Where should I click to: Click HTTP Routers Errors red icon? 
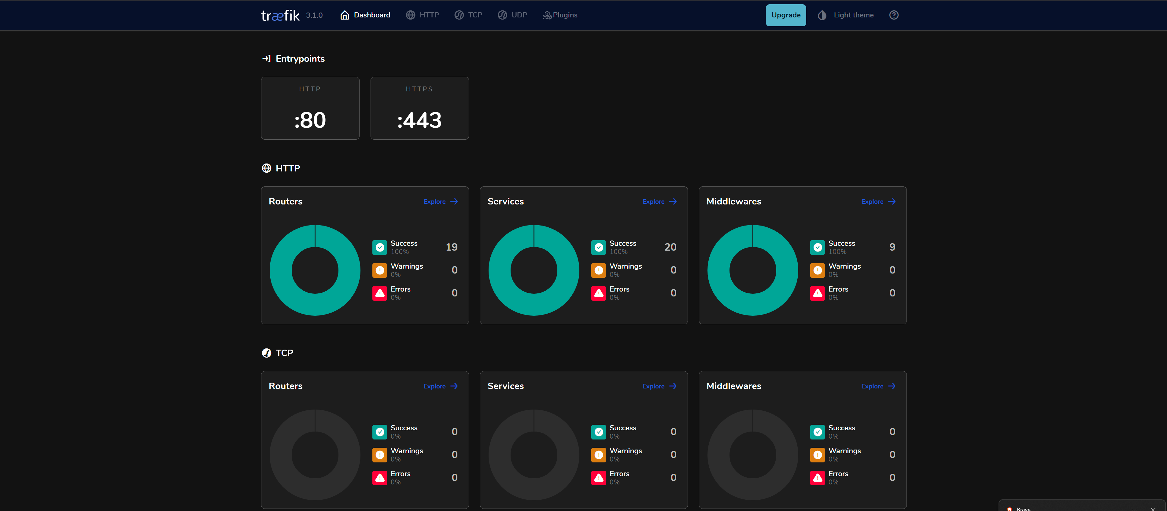(380, 293)
